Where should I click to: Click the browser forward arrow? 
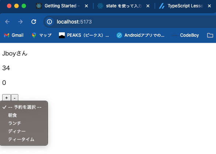coord(21,22)
